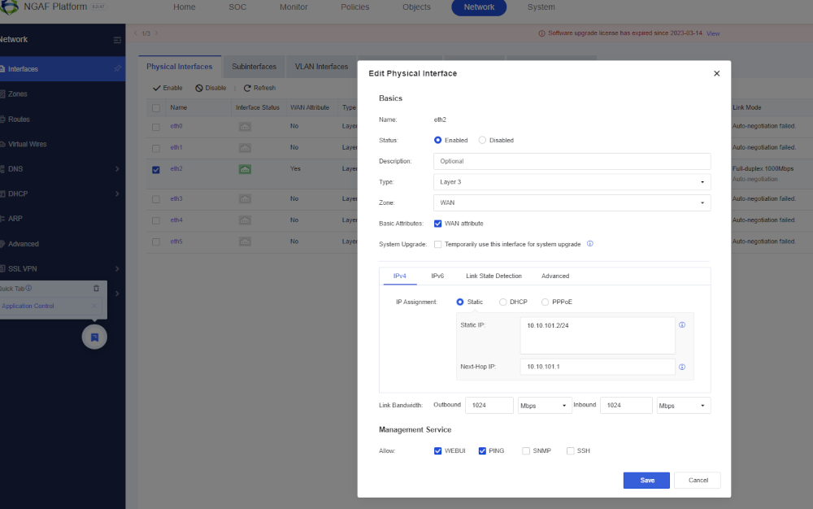Click the Enable toolbar button
This screenshot has height=509, width=813.
point(167,88)
